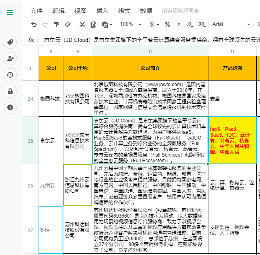Open the add collaborator sidebar icon
Viewport: 260px width, 255px height.
tap(10, 59)
